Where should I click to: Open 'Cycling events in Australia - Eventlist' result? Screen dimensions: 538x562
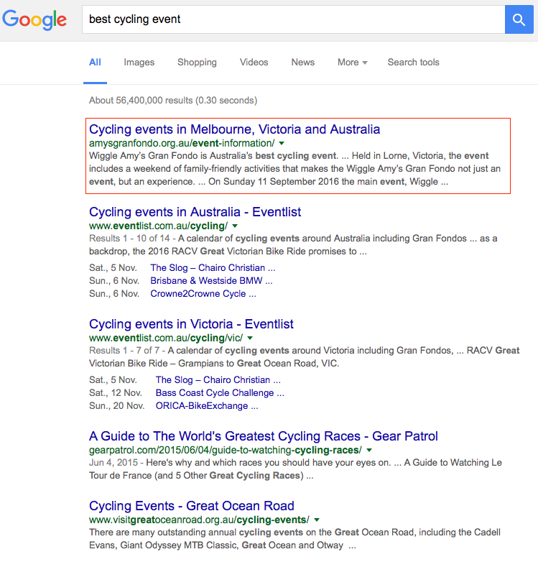click(x=195, y=212)
